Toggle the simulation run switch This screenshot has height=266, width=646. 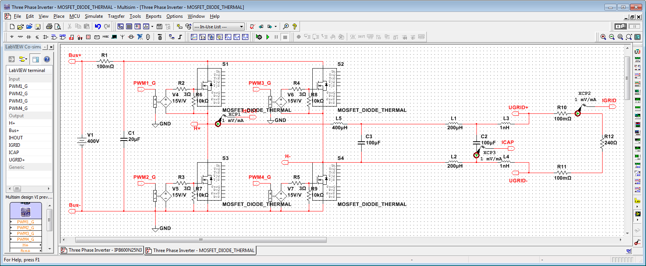coord(621,26)
